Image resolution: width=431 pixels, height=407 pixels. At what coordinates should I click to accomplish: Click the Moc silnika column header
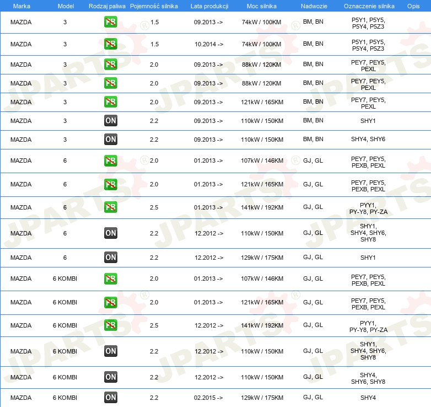coord(261,6)
